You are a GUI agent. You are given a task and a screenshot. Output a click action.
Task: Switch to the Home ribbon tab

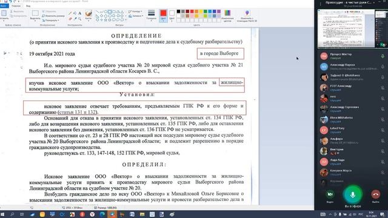(x=16, y=5)
